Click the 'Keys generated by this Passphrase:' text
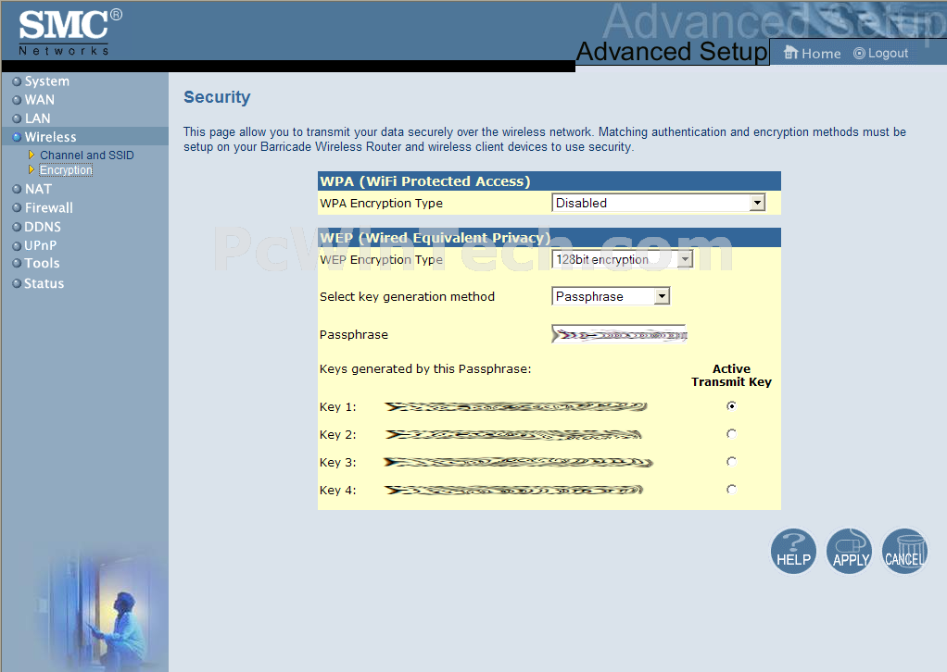 coord(425,368)
